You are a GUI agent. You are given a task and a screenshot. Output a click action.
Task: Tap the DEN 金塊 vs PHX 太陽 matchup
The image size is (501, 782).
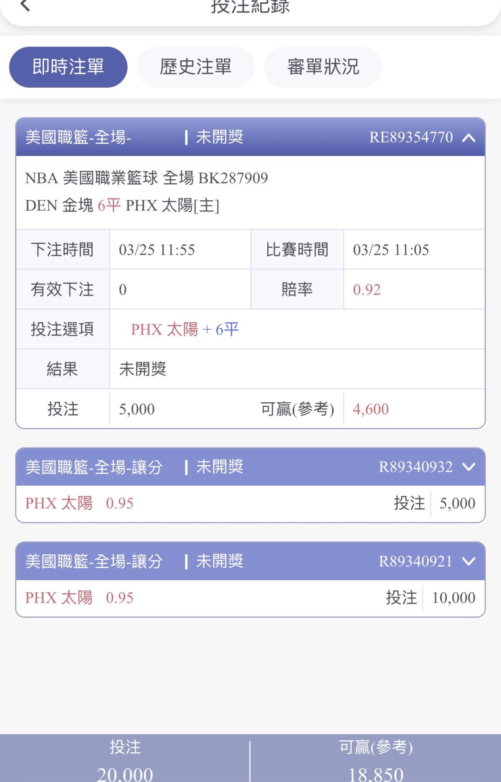[122, 205]
